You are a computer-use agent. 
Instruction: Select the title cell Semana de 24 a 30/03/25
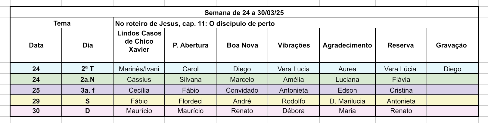244,12
